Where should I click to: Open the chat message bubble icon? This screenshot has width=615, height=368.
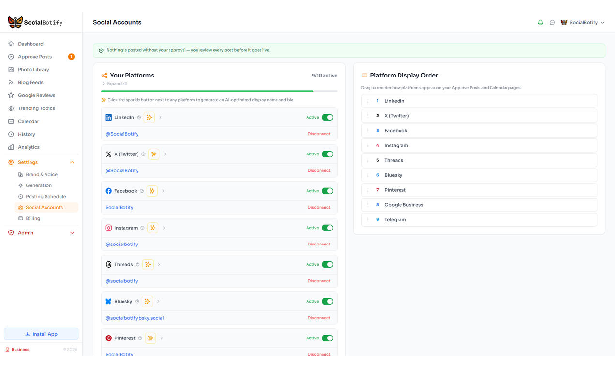(x=552, y=22)
